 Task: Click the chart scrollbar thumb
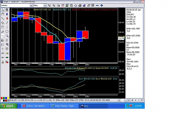(126, 100)
